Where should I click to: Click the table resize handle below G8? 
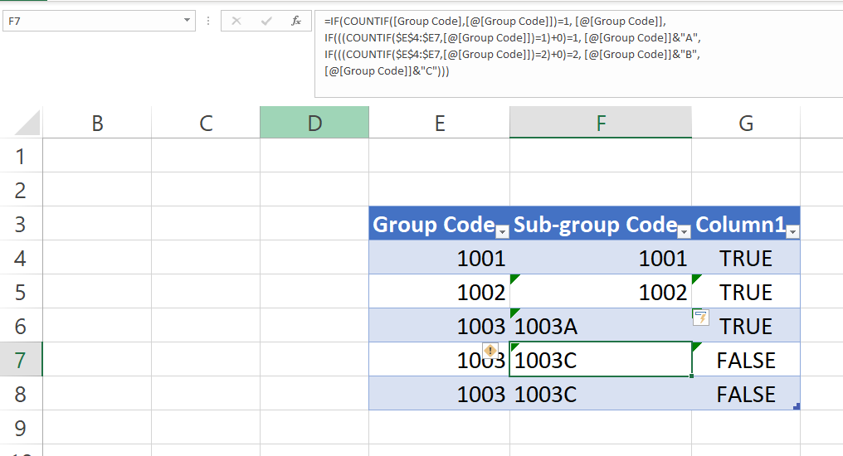tap(797, 406)
